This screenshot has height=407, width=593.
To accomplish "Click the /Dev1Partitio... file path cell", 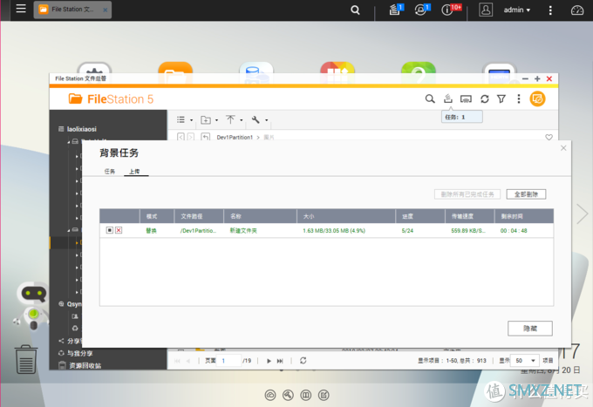I will coord(198,231).
